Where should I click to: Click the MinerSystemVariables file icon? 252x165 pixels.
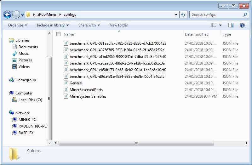coord(66,96)
